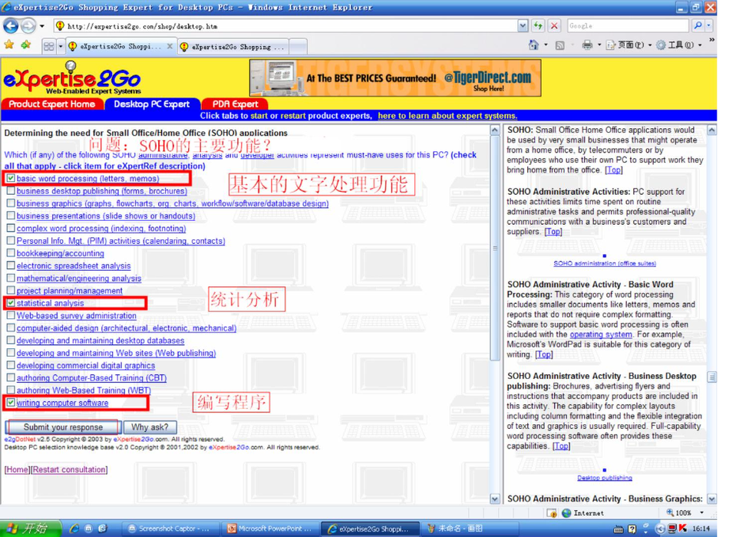729x537 pixels.
Task: Uncheck basic word processing checkbox
Action: pyautogui.click(x=11, y=179)
